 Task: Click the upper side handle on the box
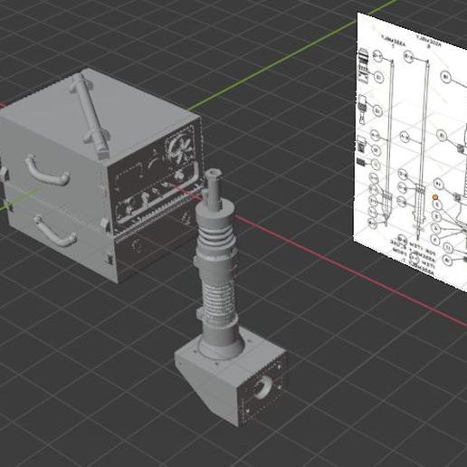[x=47, y=170]
